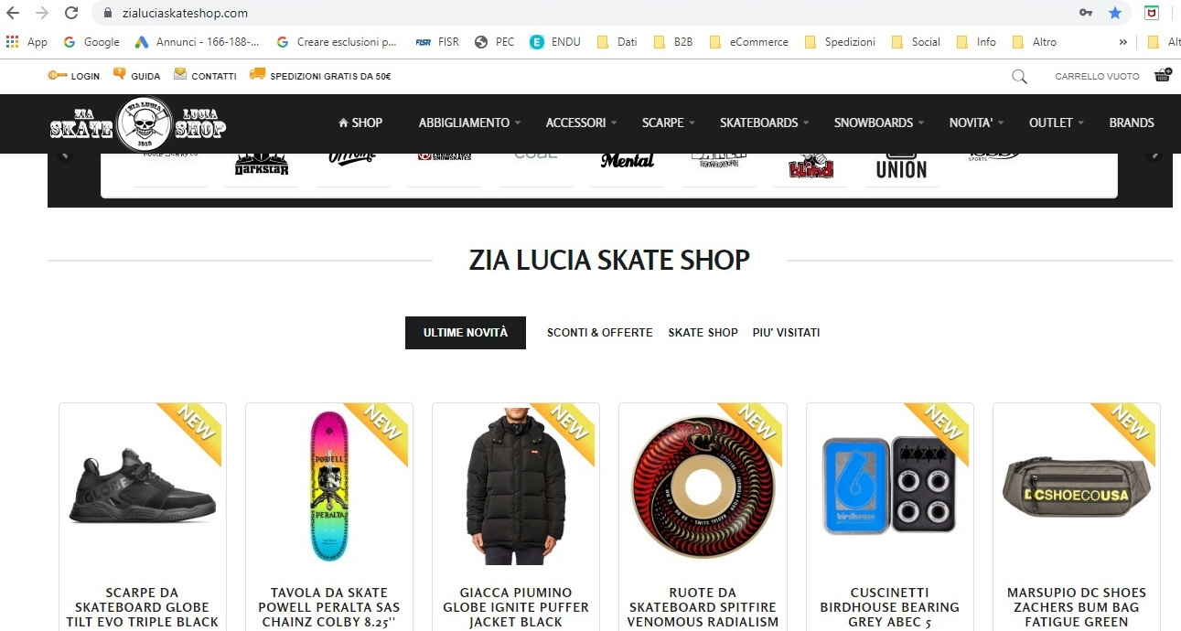Open the Outlet dropdown menu

(x=1057, y=123)
